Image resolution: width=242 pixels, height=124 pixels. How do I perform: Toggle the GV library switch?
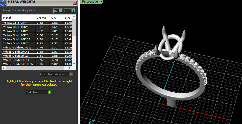tap(58, 11)
